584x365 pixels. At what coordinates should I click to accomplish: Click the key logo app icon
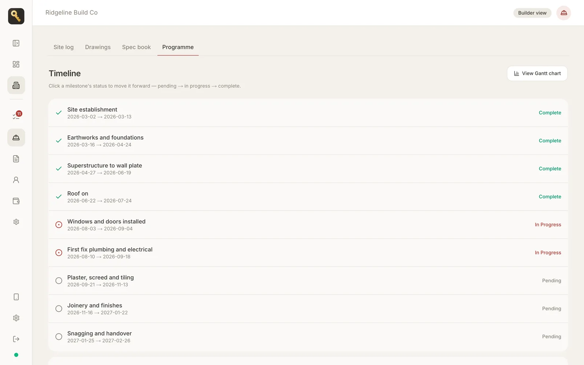[16, 16]
